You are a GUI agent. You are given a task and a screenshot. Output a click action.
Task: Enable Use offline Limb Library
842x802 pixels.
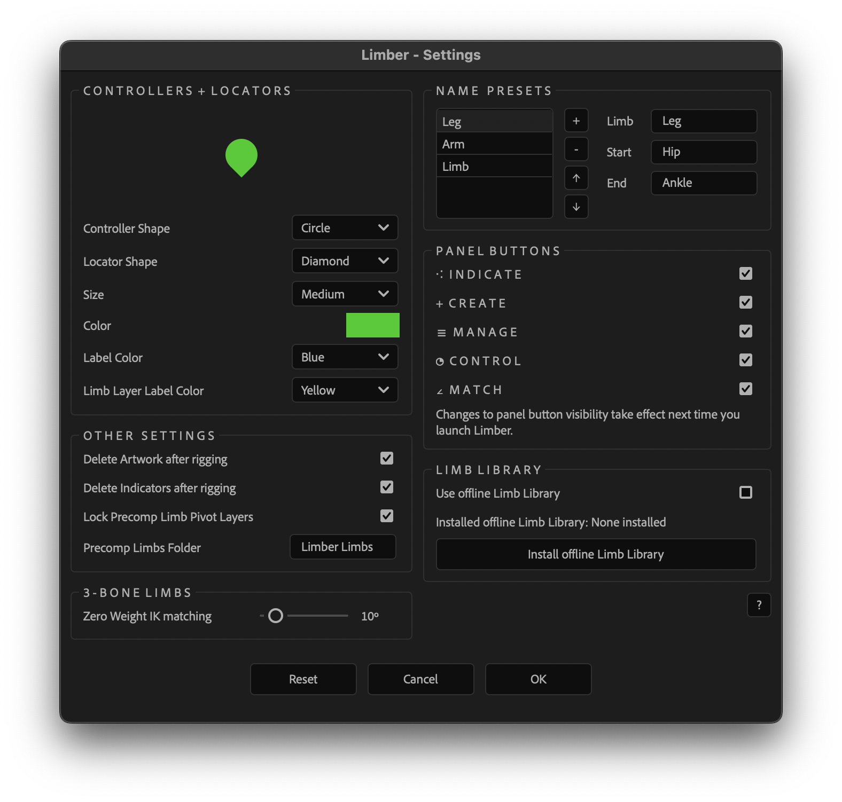click(745, 493)
